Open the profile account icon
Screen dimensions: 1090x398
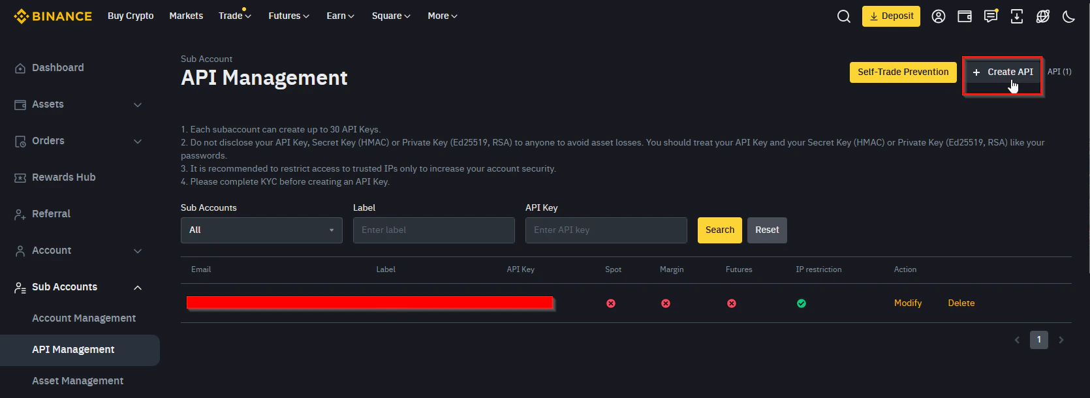(939, 16)
